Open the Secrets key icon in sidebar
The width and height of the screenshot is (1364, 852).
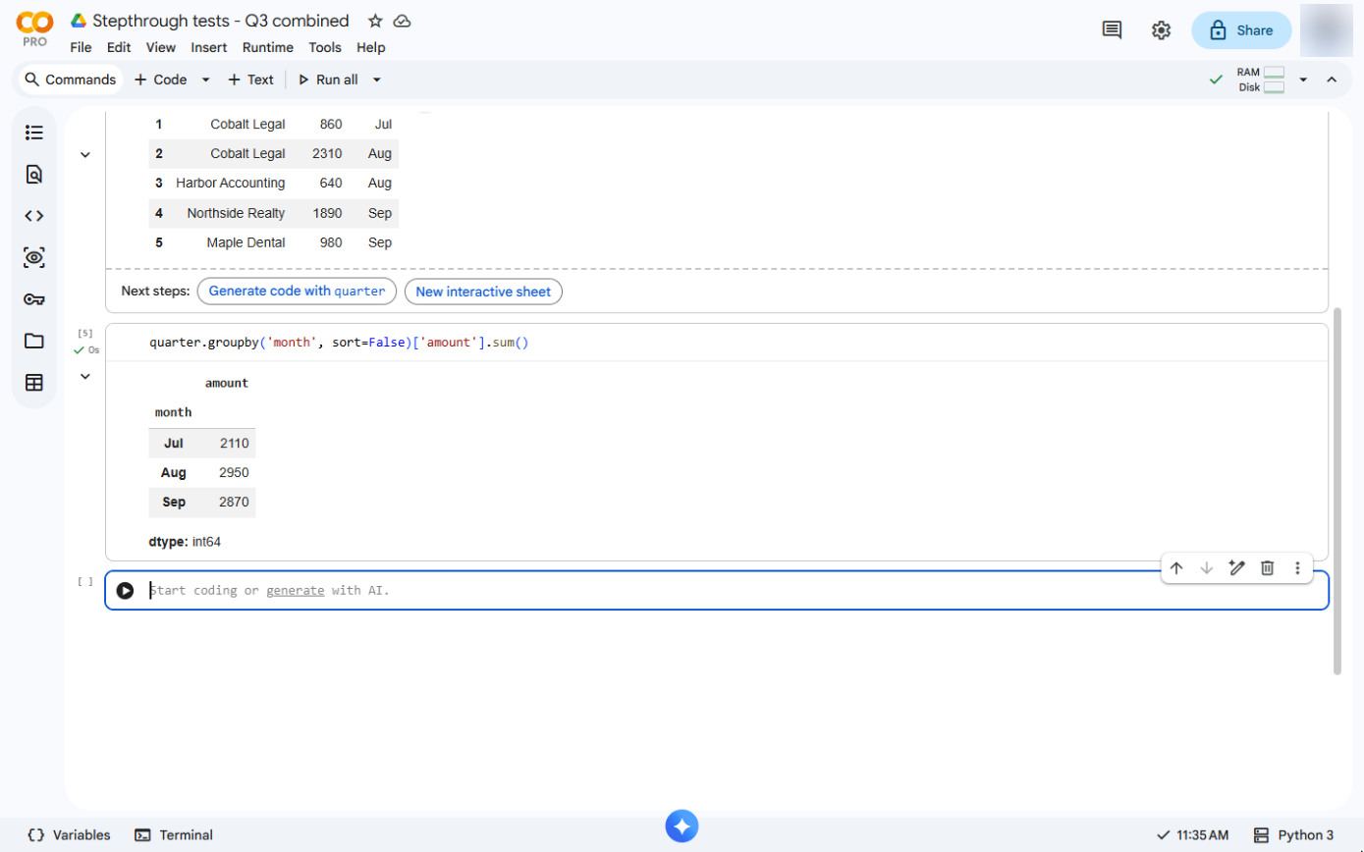pos(34,299)
